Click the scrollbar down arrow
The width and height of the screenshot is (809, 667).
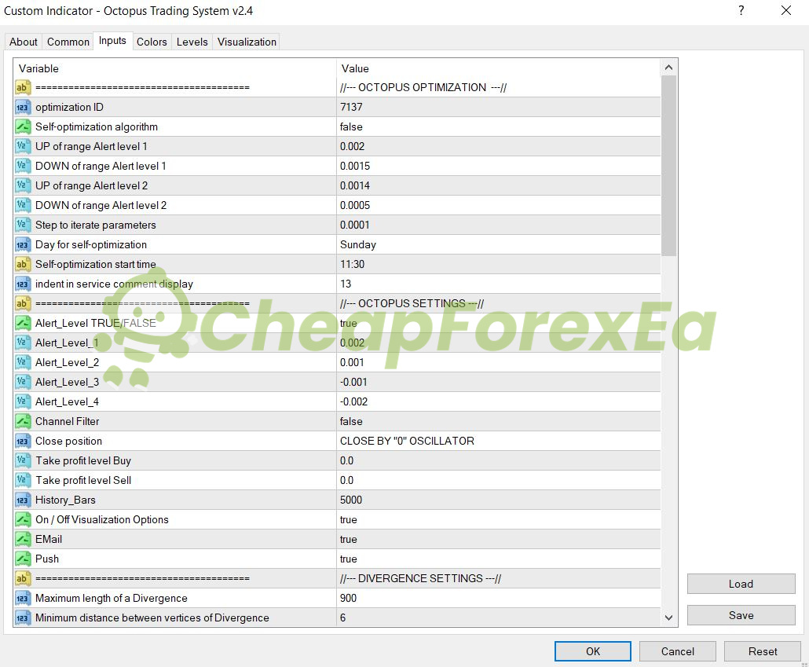pos(668,618)
